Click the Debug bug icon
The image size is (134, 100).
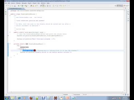(x=19, y=6)
